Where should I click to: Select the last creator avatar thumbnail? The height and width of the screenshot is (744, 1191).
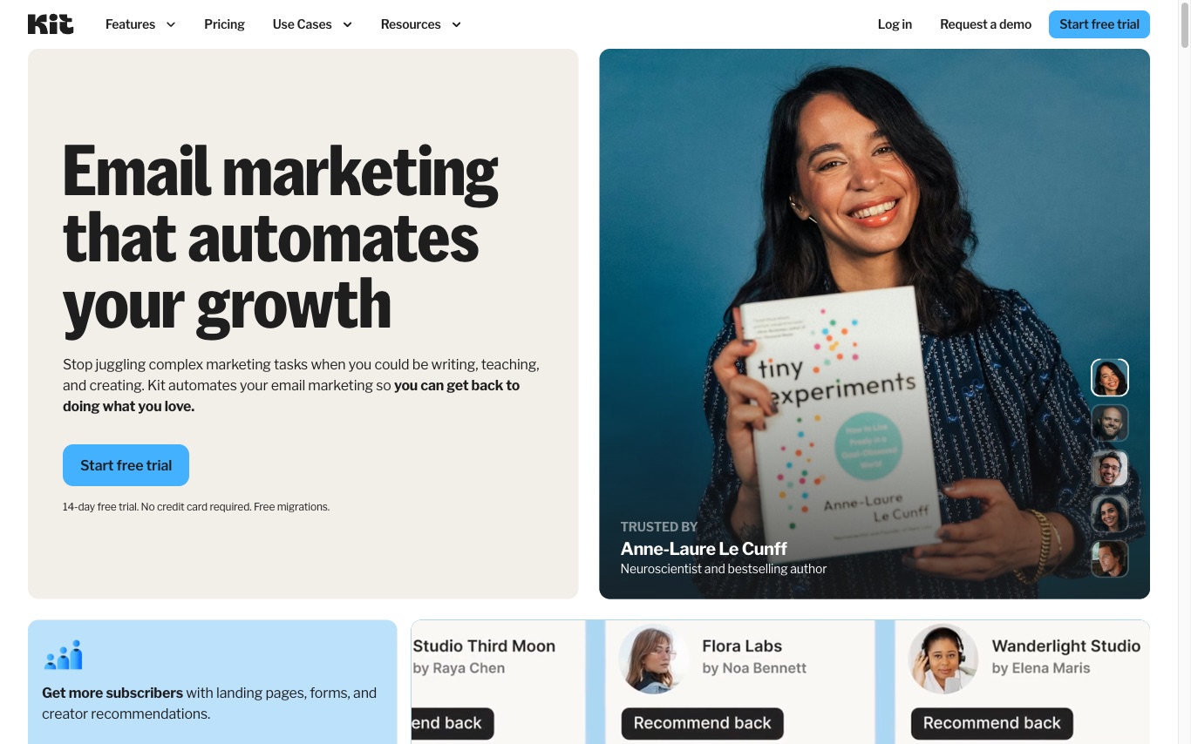coord(1110,559)
